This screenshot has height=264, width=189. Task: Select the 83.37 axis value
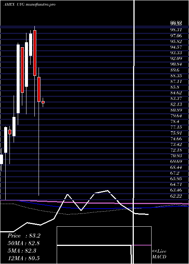176,99
